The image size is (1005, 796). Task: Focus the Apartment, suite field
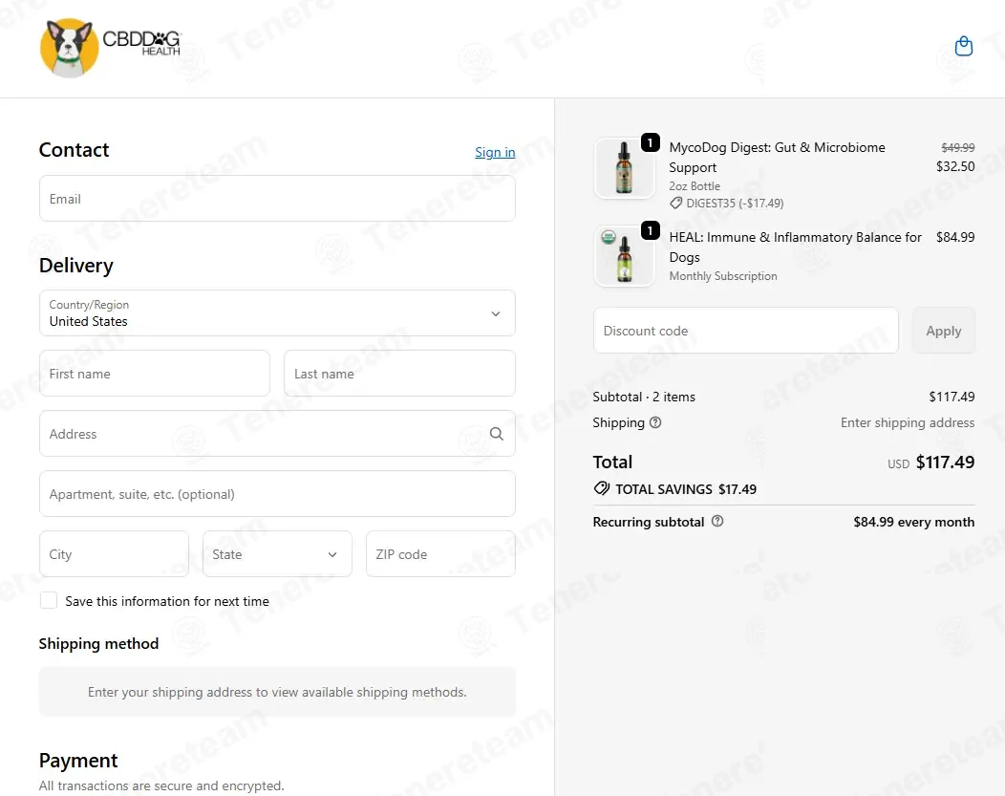[277, 494]
